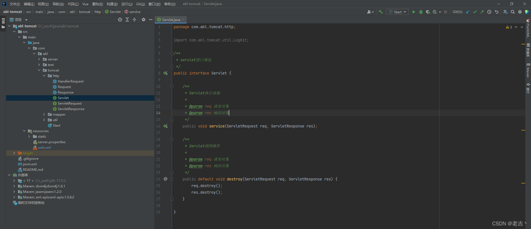Click the tomcat breadcrumb
Viewport: 531px width, 229px height.
tap(85, 12)
